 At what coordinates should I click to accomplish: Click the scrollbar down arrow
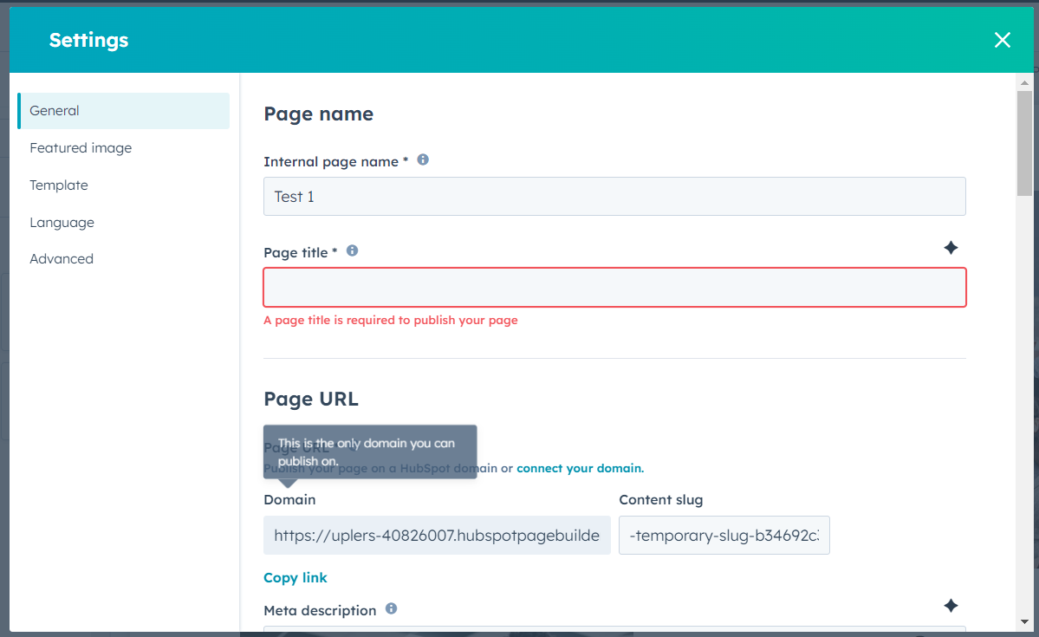[1024, 621]
